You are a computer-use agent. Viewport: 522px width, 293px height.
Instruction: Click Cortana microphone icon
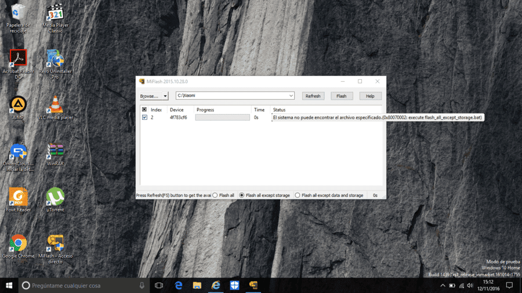coord(142,285)
